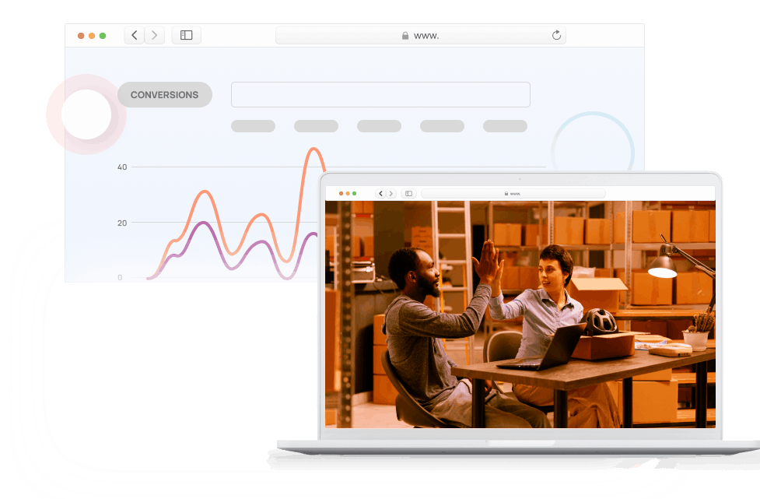Reload the page in the large browser
760x499 pixels.
[556, 35]
